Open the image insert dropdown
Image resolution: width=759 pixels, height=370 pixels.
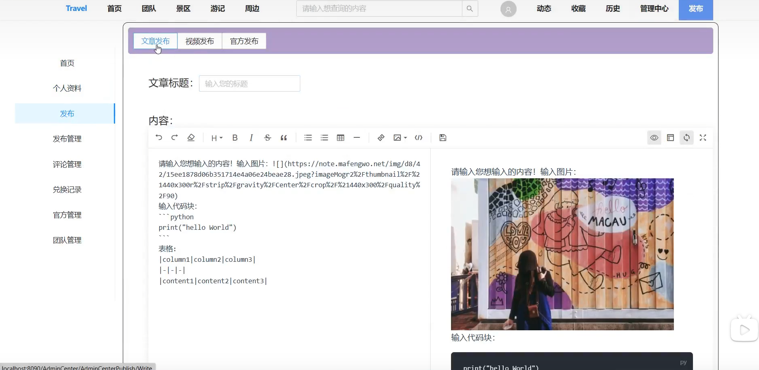400,138
